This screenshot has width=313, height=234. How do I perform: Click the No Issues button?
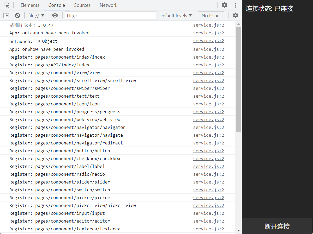211,16
